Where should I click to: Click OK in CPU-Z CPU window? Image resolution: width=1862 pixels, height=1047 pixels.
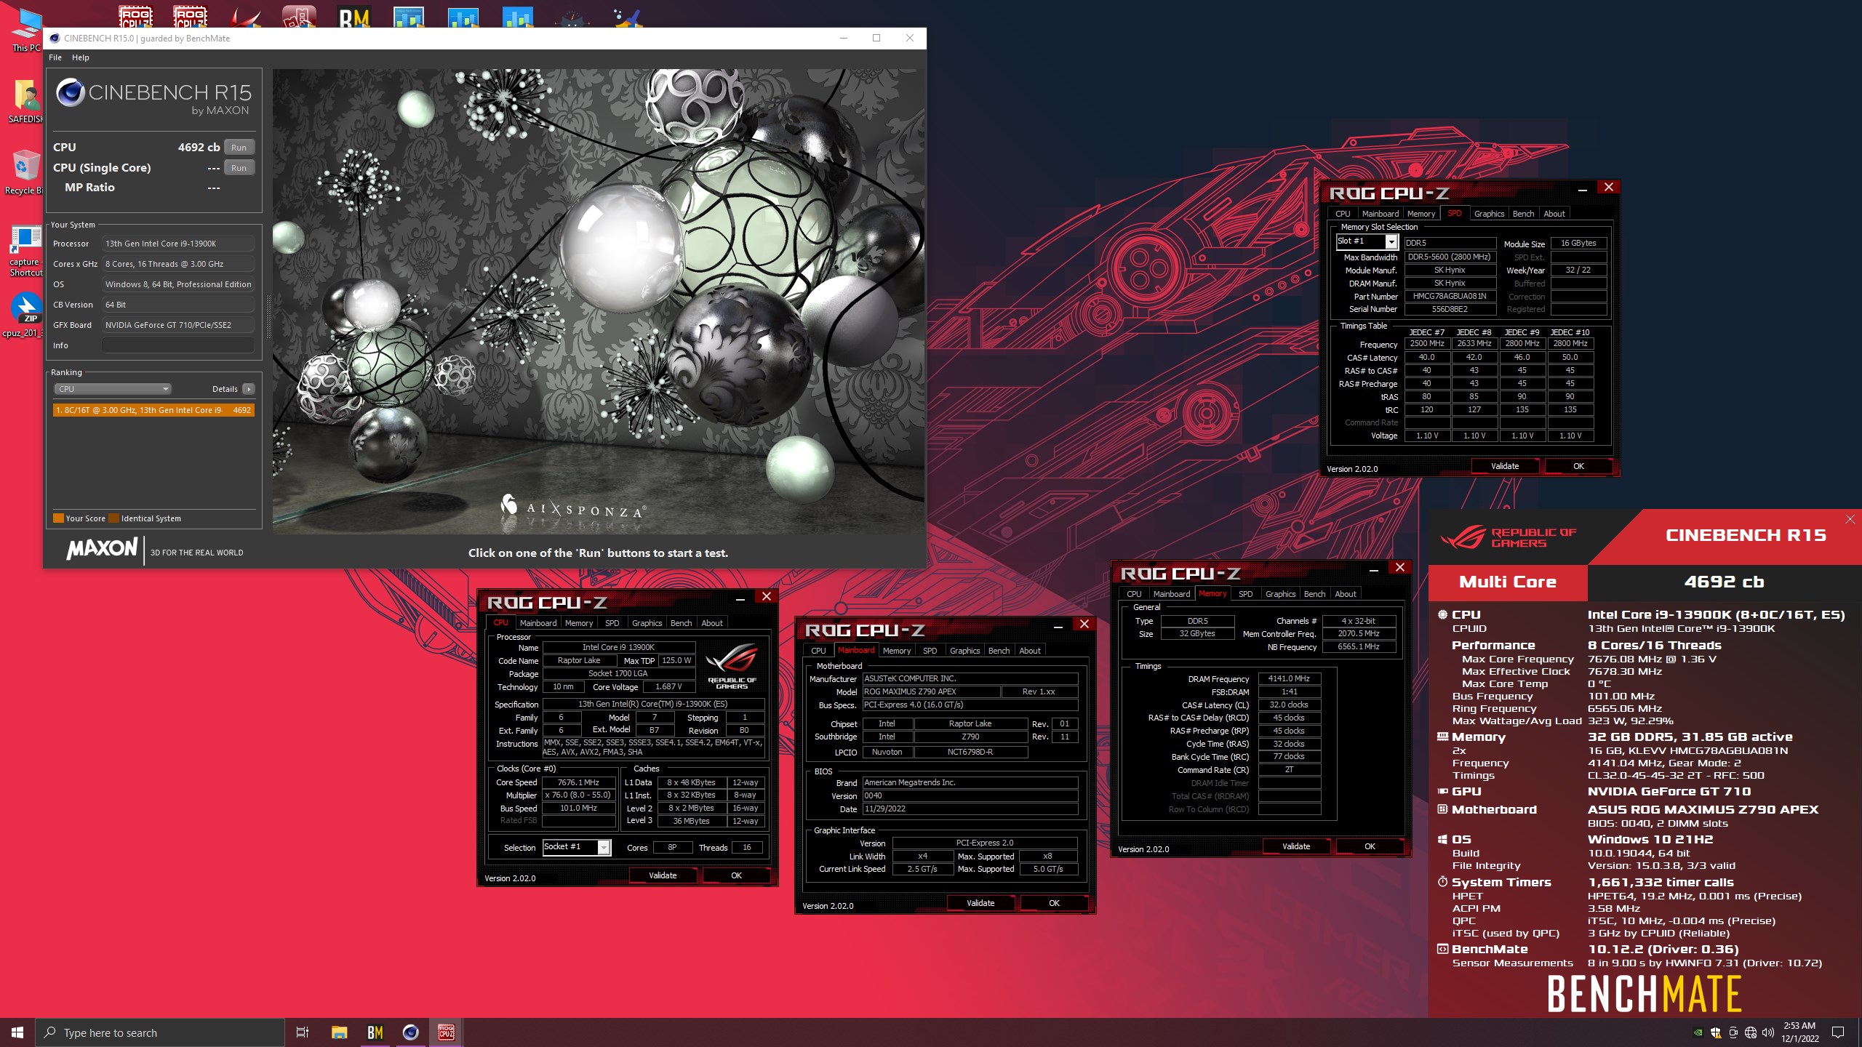(x=736, y=875)
